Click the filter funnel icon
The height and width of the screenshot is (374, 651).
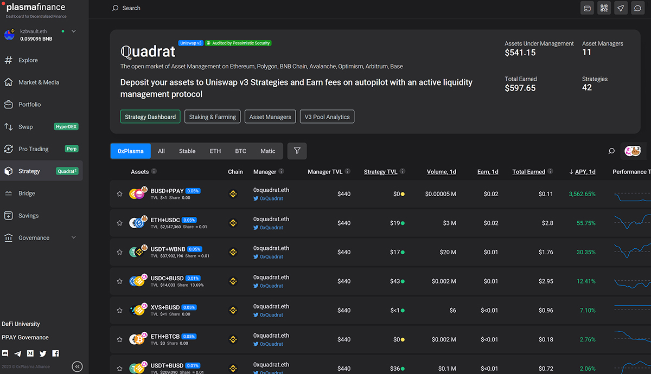297,151
